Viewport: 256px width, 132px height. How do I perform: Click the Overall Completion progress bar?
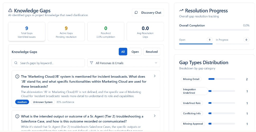click(x=214, y=30)
